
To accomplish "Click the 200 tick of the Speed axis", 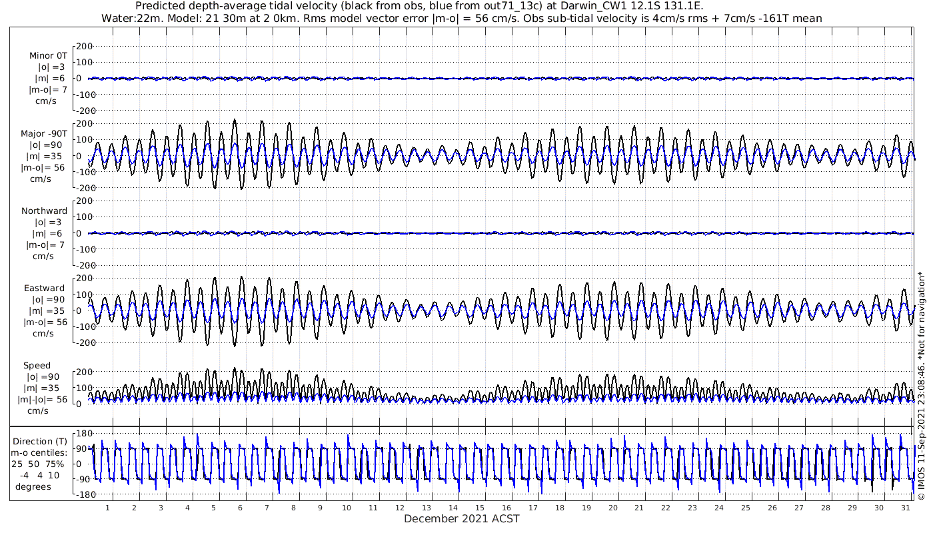I will pyautogui.click(x=84, y=372).
